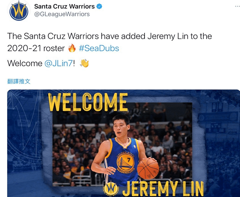Open the tweet's three-dot more options menu
The width and height of the screenshot is (240, 197).
(237, 6)
